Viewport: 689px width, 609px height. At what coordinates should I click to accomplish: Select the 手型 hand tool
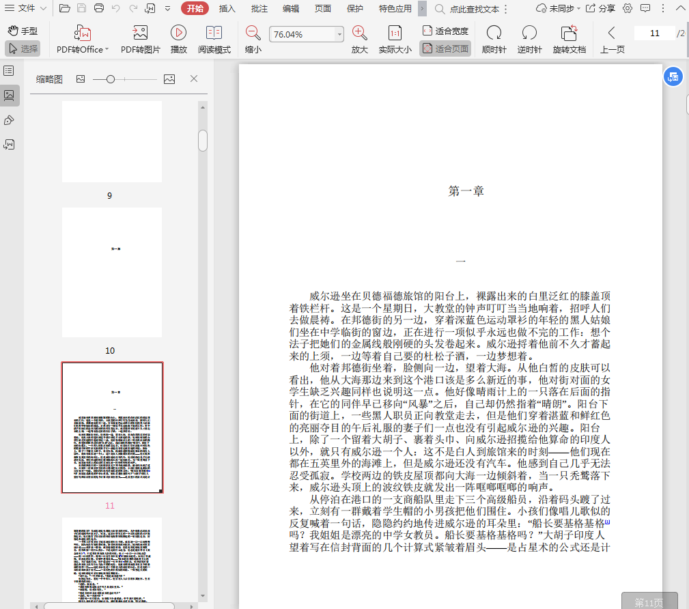[x=23, y=31]
